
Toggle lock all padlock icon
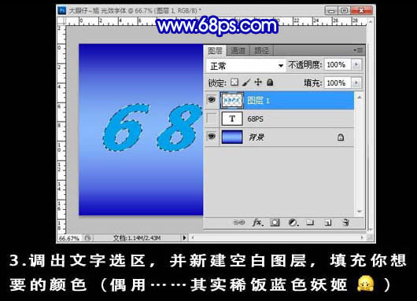(270, 83)
